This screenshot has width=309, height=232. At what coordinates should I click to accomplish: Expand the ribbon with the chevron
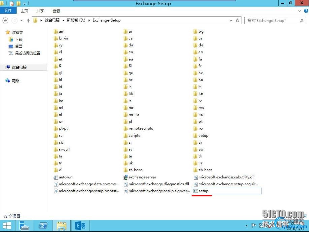click(299, 11)
